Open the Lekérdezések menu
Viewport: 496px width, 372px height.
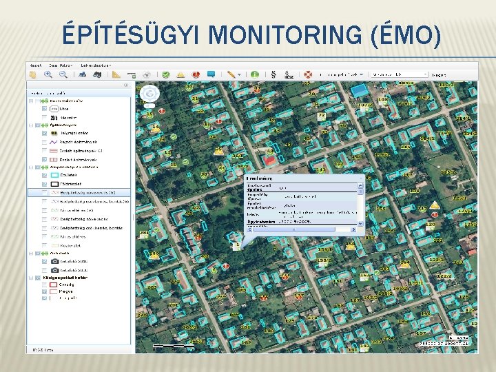coord(96,65)
